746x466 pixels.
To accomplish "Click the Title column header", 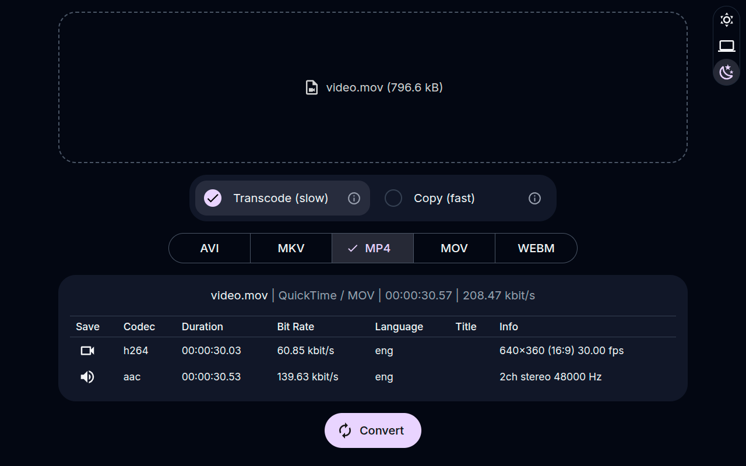I will (466, 327).
